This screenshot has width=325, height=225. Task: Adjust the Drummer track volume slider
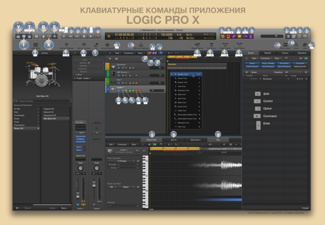[x=157, y=68]
